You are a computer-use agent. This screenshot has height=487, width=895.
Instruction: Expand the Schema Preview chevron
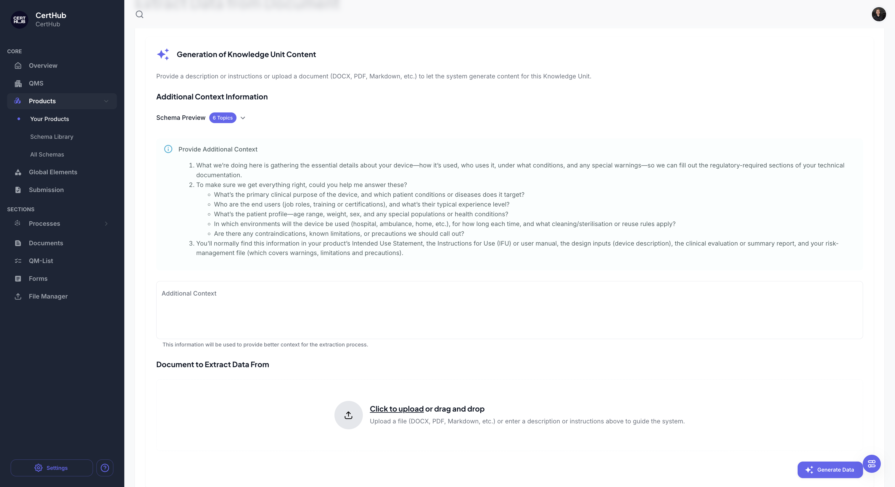coord(243,118)
